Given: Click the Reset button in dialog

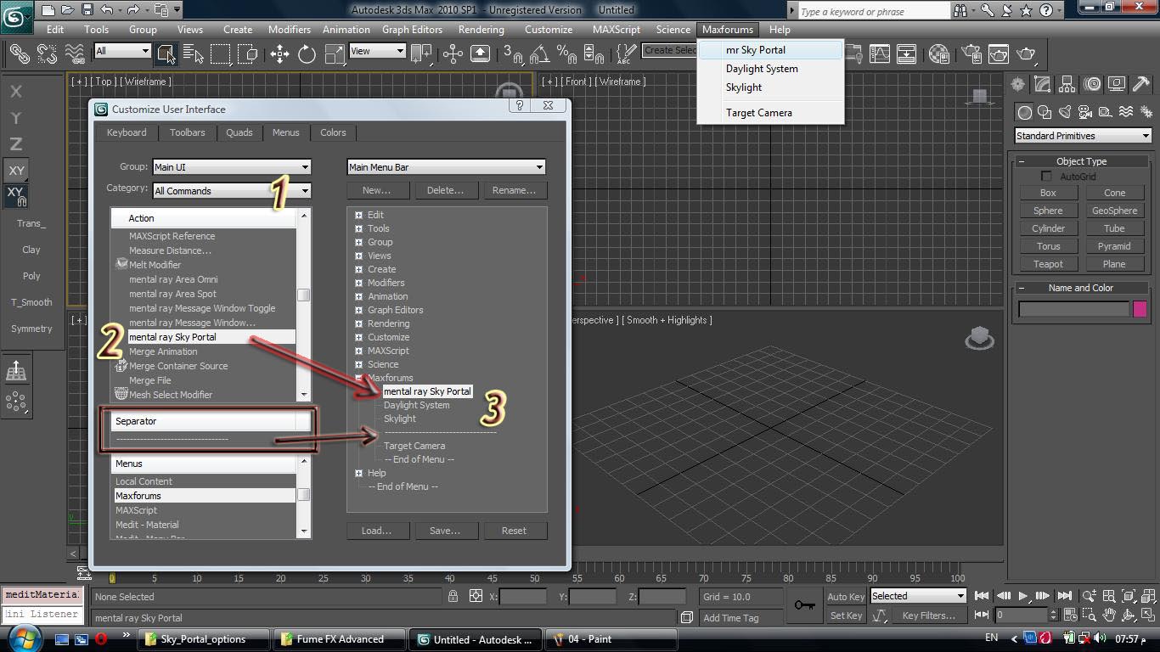Looking at the screenshot, I should click(x=514, y=531).
